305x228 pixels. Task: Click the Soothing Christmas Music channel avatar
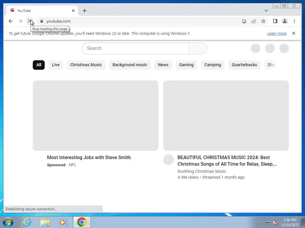tap(169, 160)
